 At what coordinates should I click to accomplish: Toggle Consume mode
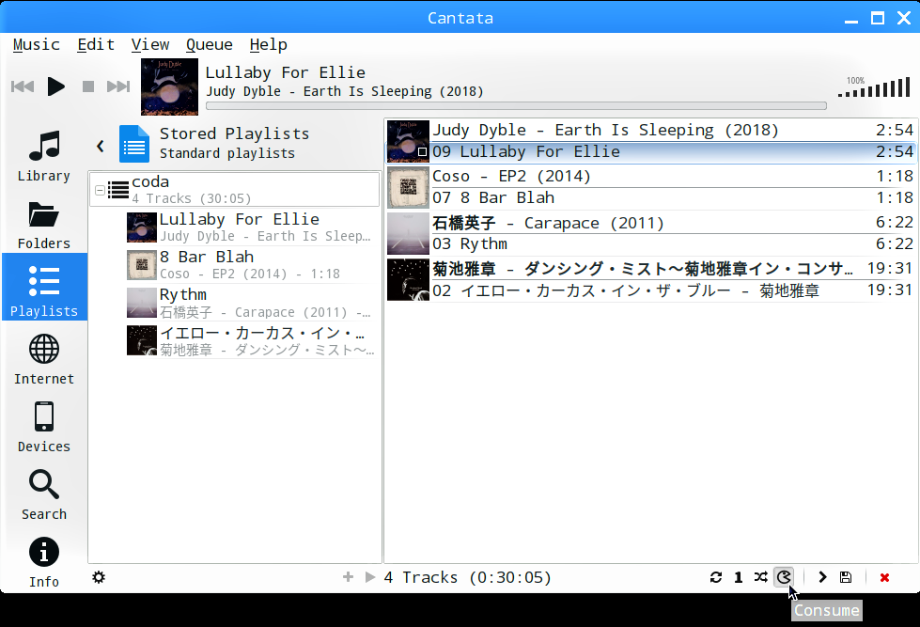coord(784,577)
